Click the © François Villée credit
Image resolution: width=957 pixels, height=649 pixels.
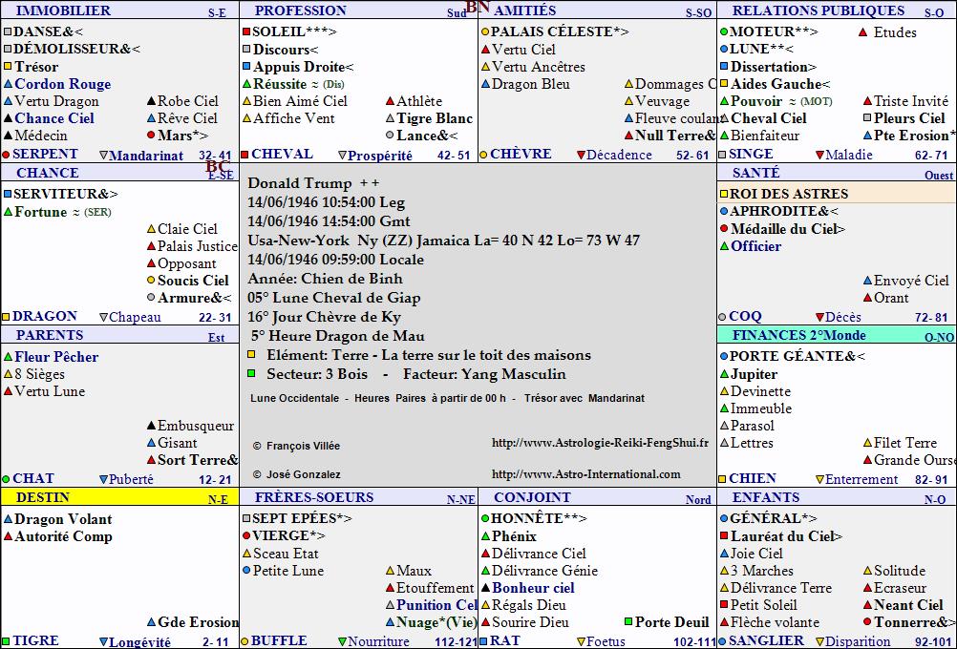[296, 446]
